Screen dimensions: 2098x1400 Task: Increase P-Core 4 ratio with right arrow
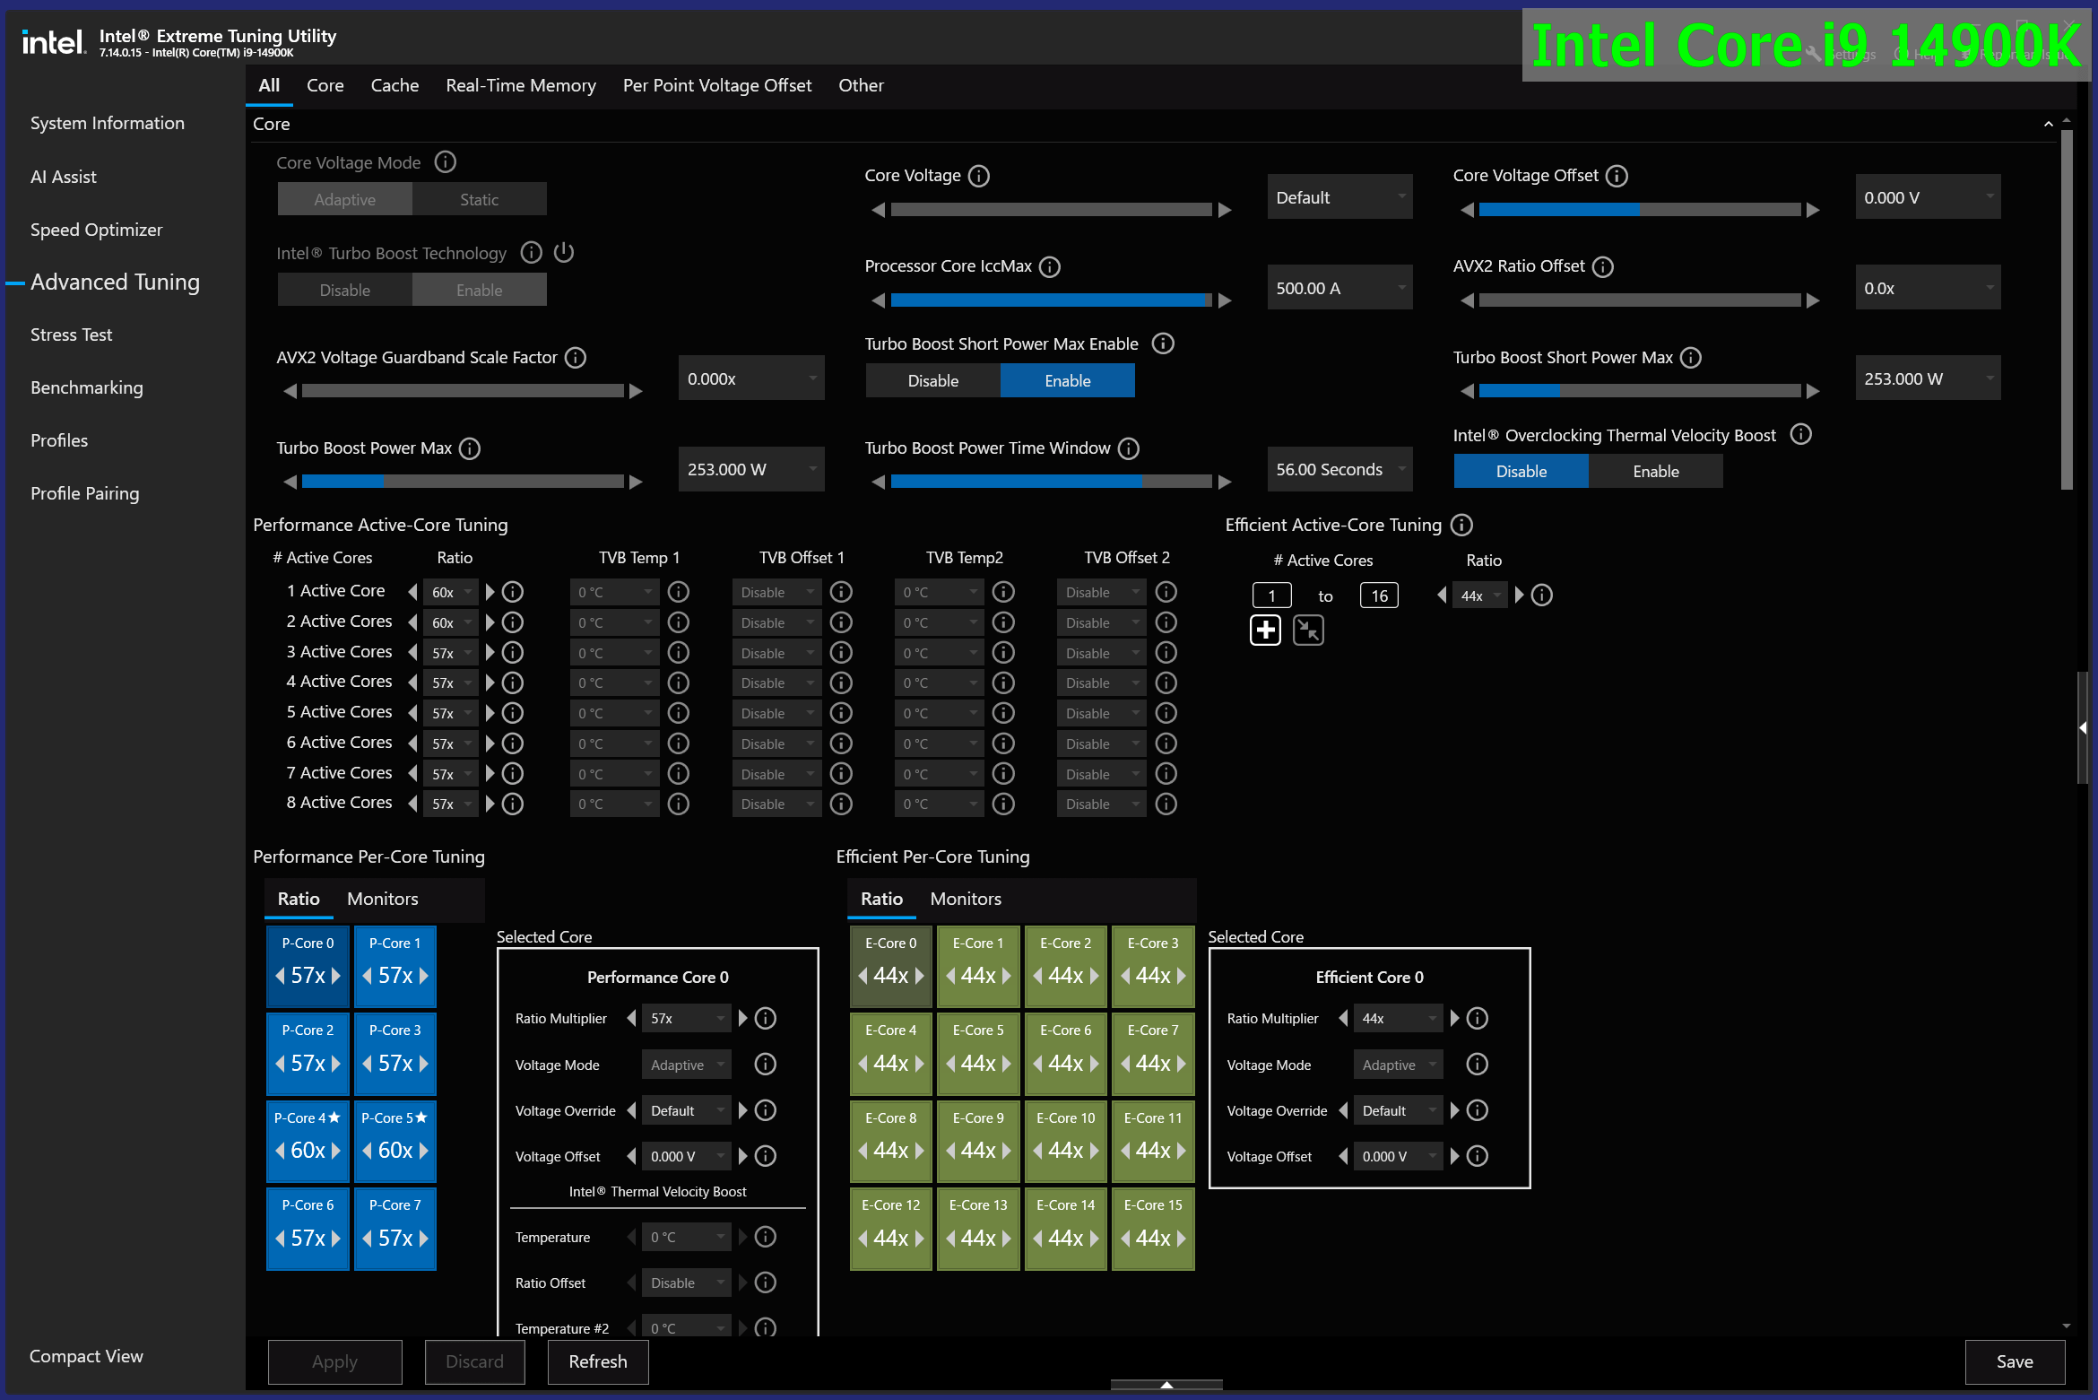coord(337,1151)
